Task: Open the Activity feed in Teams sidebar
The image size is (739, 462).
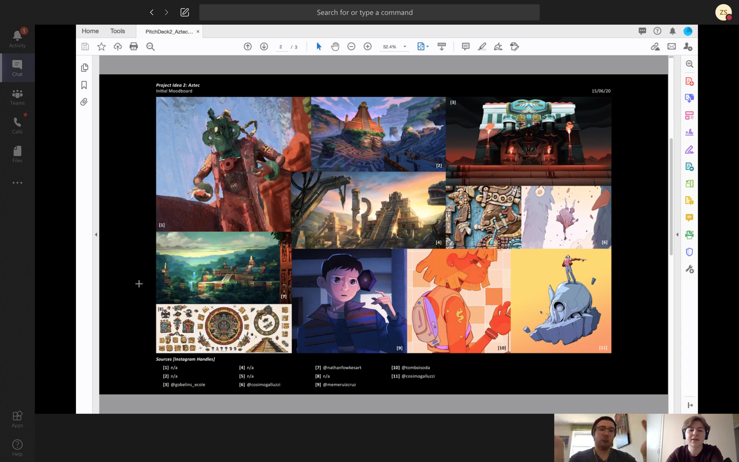Action: (17, 39)
